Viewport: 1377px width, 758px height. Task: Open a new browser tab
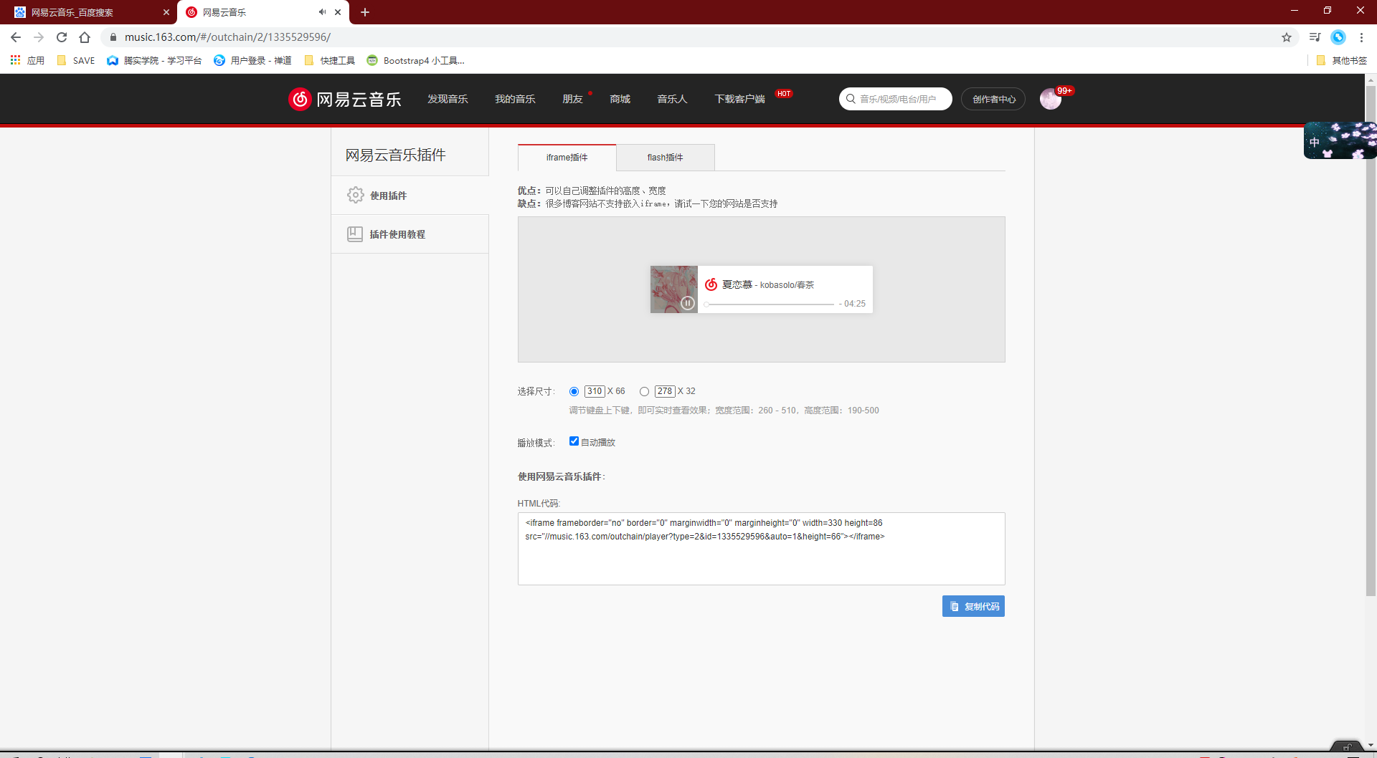point(365,12)
